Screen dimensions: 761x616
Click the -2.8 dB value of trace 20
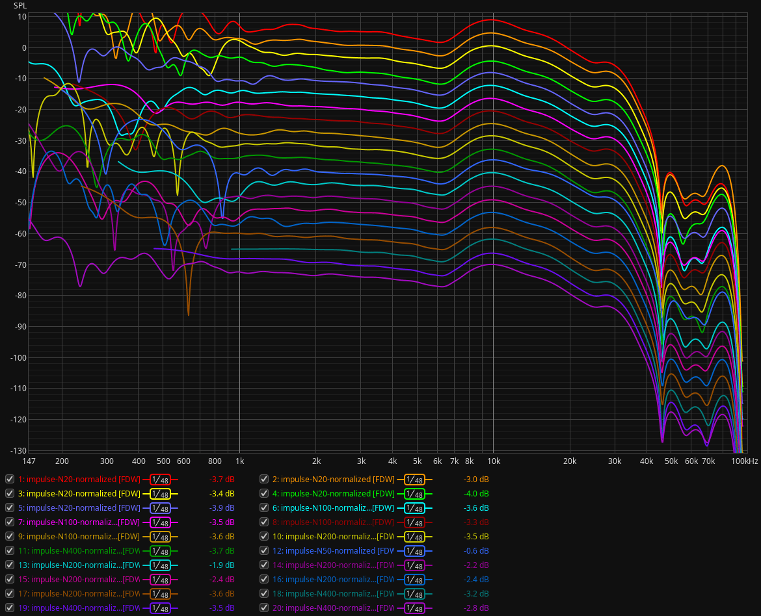pos(476,608)
